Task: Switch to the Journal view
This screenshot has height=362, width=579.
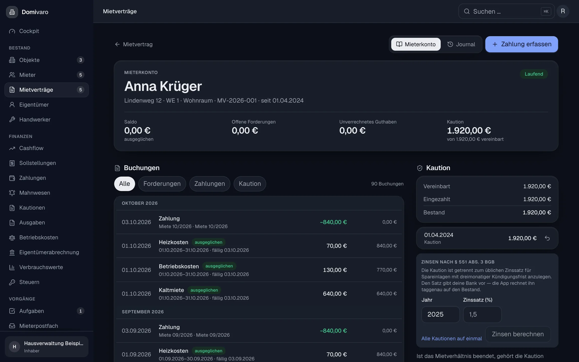Action: click(461, 44)
